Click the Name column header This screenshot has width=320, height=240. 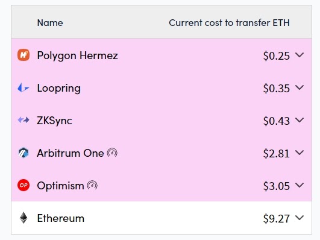[50, 23]
